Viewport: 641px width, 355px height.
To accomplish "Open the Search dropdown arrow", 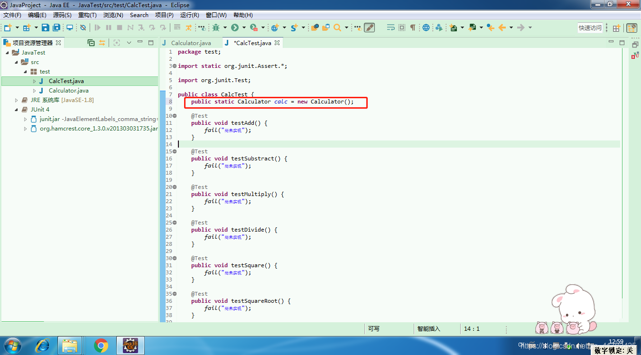I will point(346,28).
